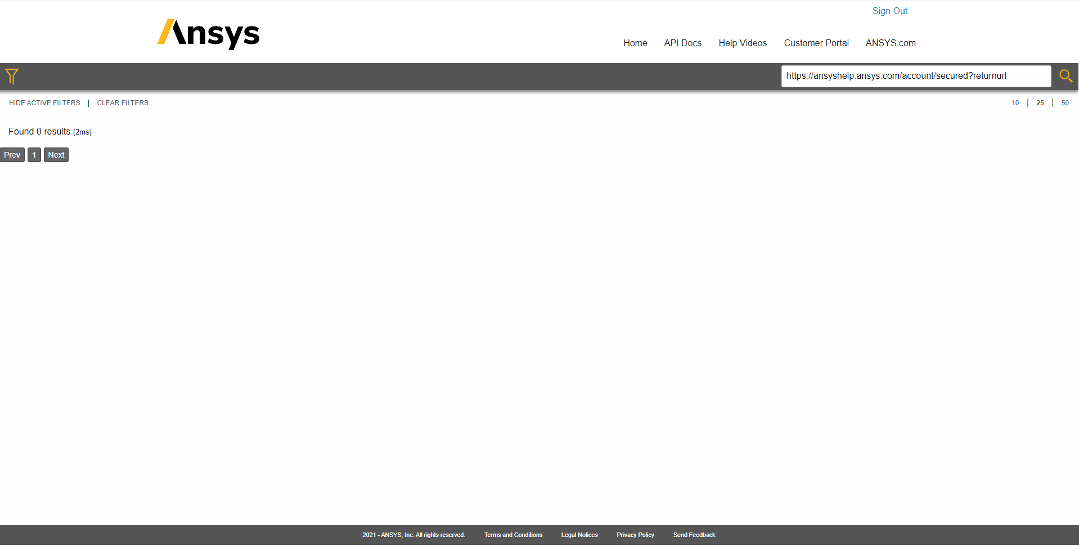Show 10 results per page
1079x546 pixels.
pyautogui.click(x=1015, y=103)
